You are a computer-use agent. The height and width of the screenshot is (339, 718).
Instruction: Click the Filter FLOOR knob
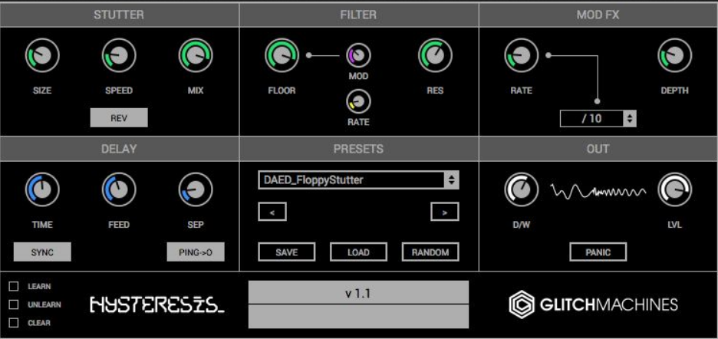tap(282, 55)
